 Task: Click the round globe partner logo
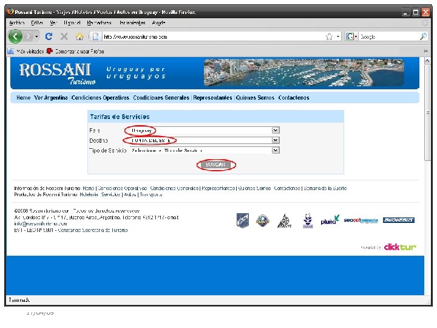pos(262,220)
